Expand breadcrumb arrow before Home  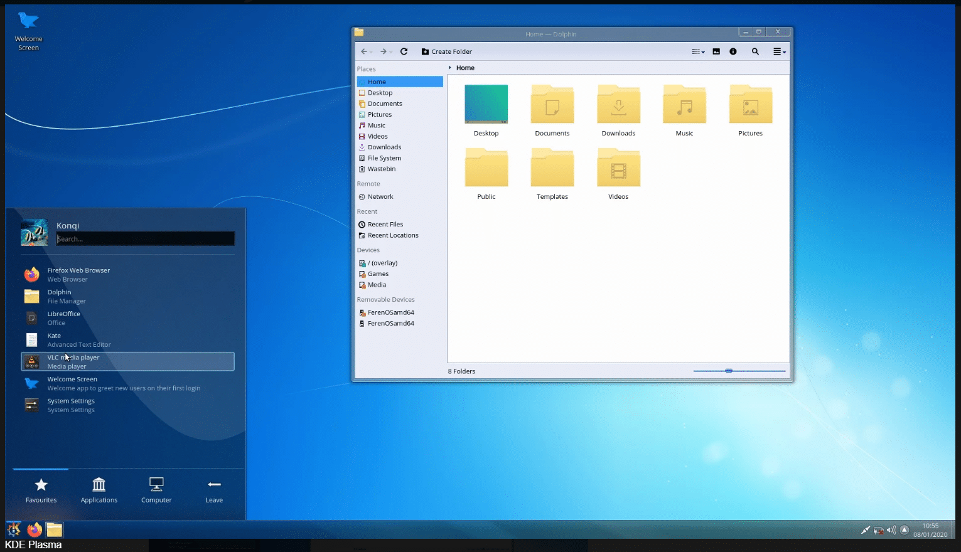click(x=450, y=68)
